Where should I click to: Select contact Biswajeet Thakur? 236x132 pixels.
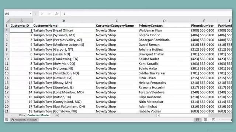click(x=164, y=54)
